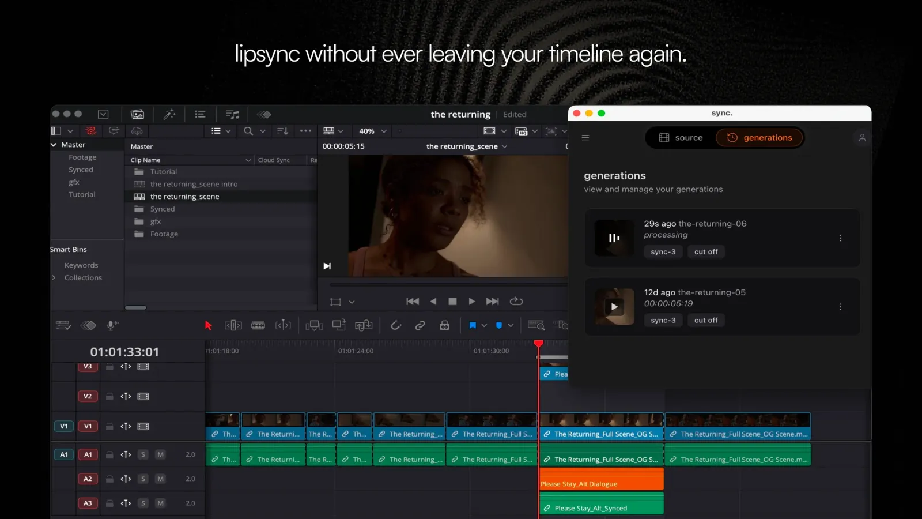Click the search magnifier in media pool
The height and width of the screenshot is (519, 922).
[248, 131]
